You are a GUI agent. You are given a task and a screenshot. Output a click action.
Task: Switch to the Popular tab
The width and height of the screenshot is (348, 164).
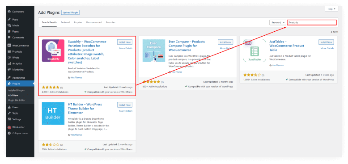pos(78,22)
